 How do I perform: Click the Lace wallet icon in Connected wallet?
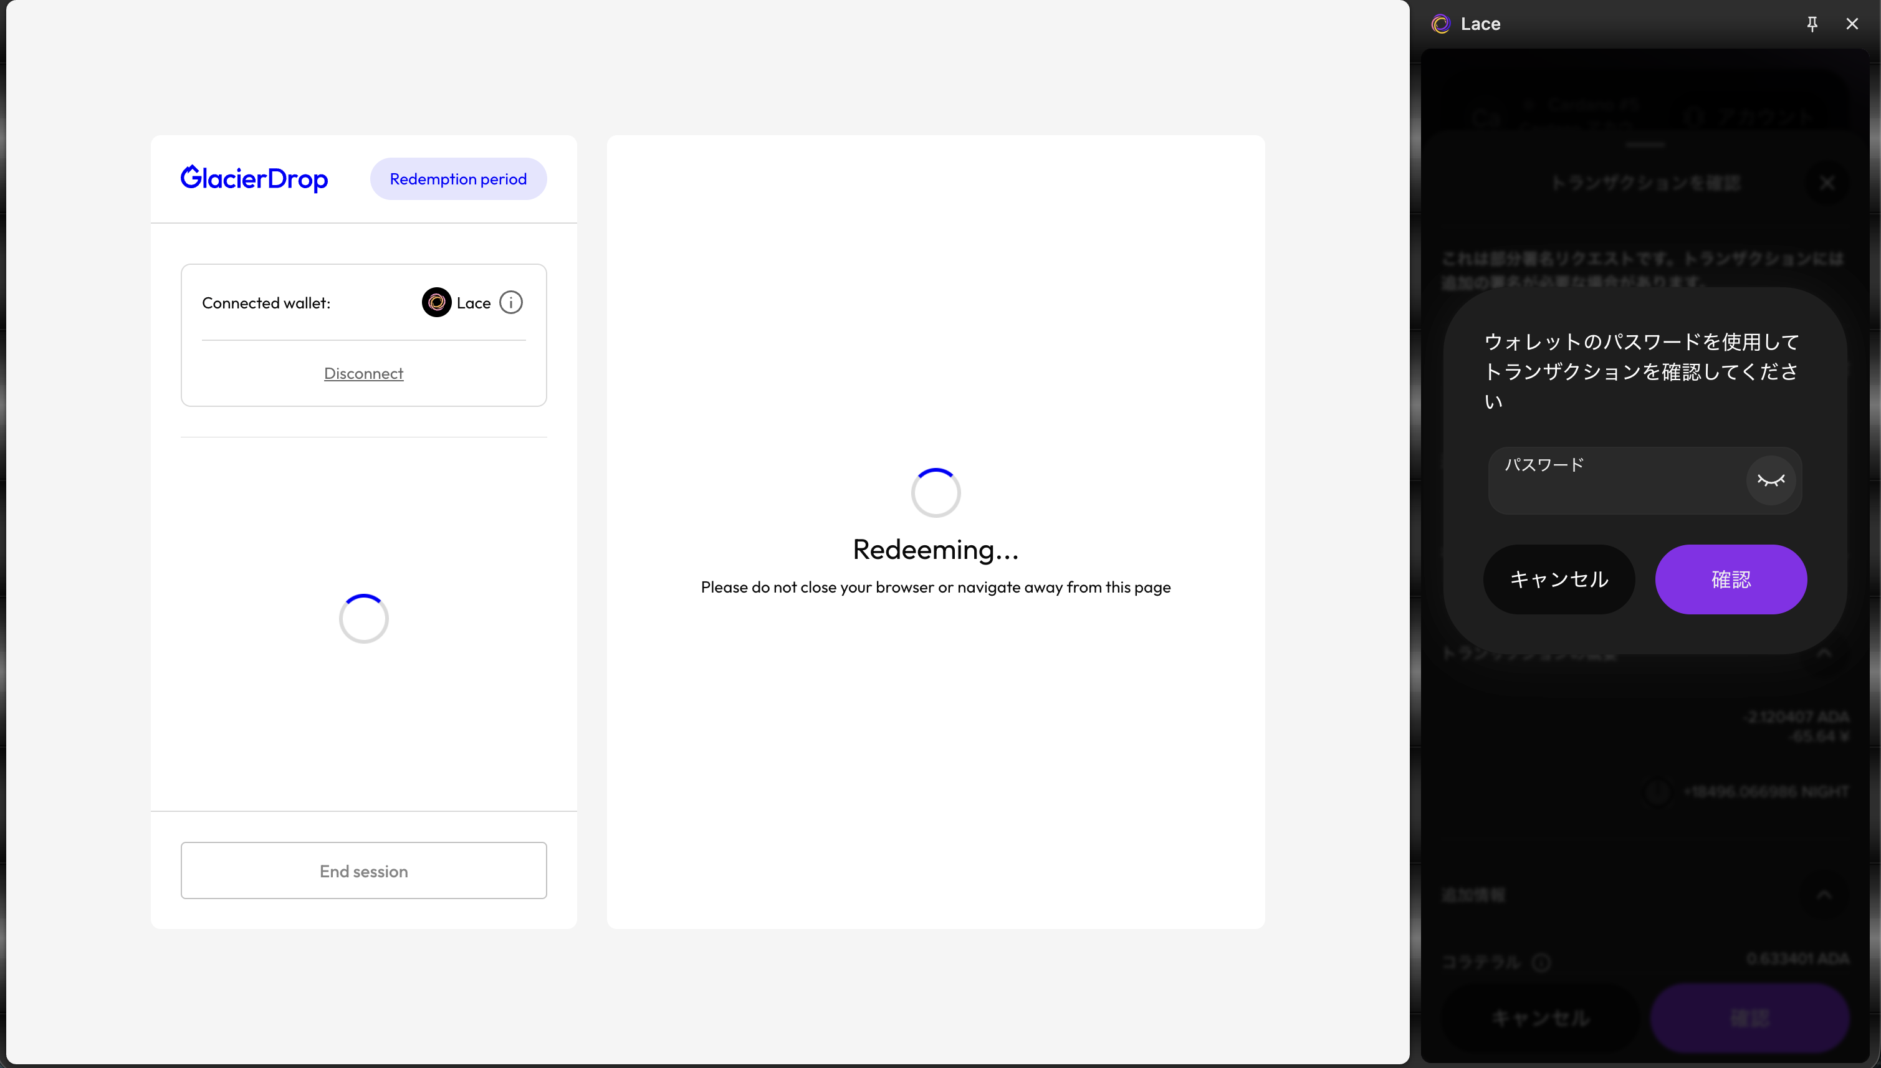coord(436,302)
